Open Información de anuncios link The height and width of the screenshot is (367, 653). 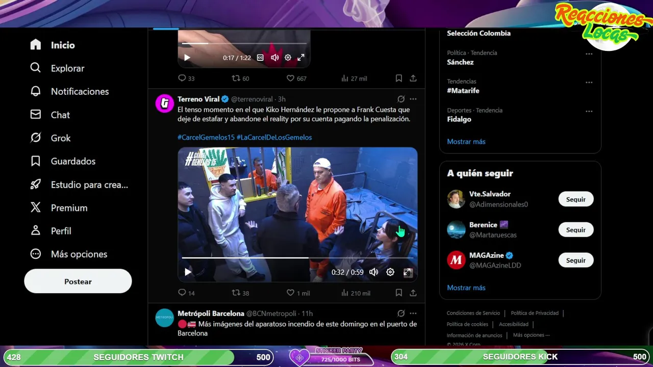click(474, 335)
